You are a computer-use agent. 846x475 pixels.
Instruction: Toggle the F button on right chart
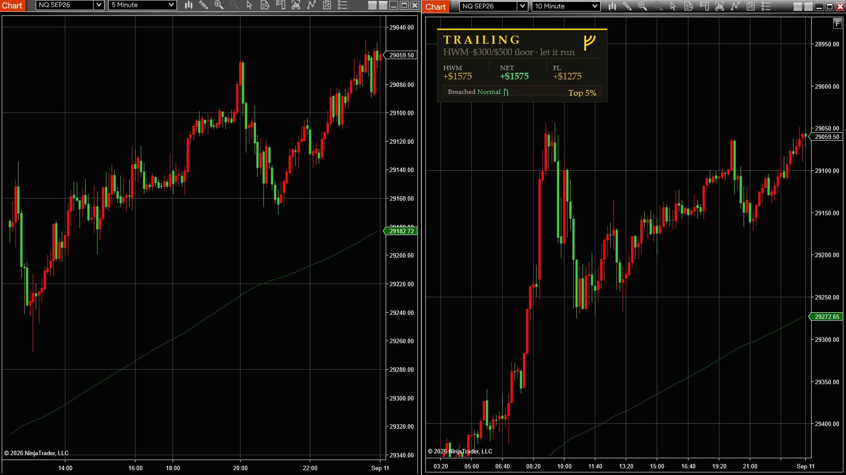837,23
